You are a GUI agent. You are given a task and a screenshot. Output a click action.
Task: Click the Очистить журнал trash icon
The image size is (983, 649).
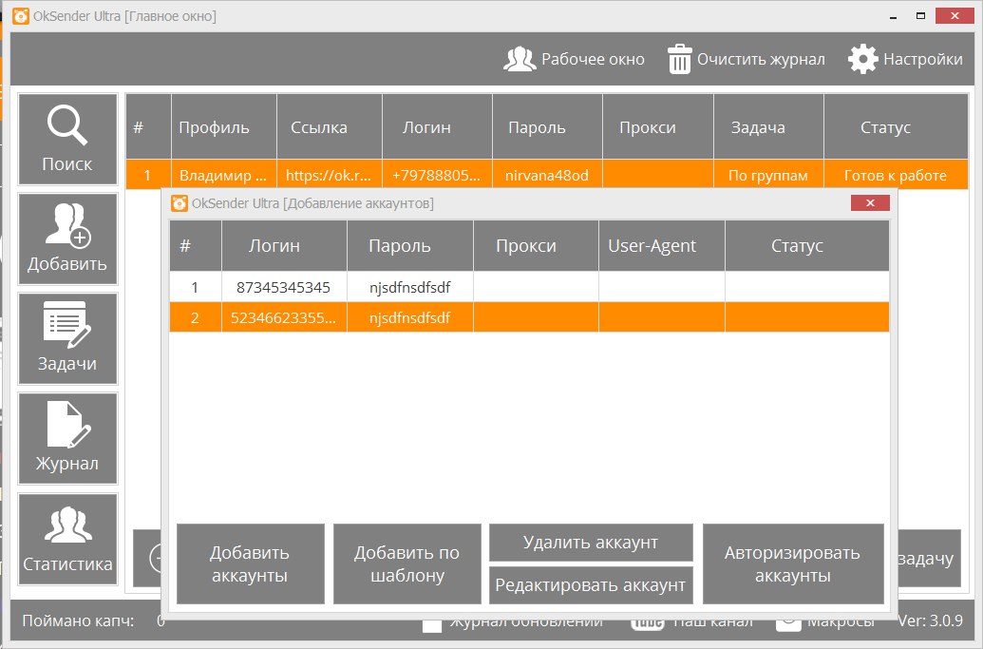tap(680, 59)
